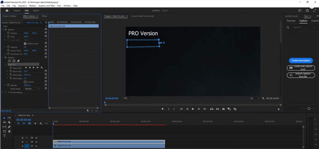Open the Sequence menu
Screen dimensions: 319x149
pos(22,6)
